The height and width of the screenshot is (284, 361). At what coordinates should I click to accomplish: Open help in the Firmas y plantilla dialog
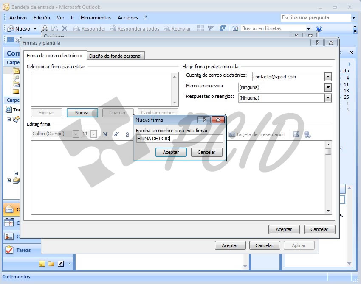(317, 42)
